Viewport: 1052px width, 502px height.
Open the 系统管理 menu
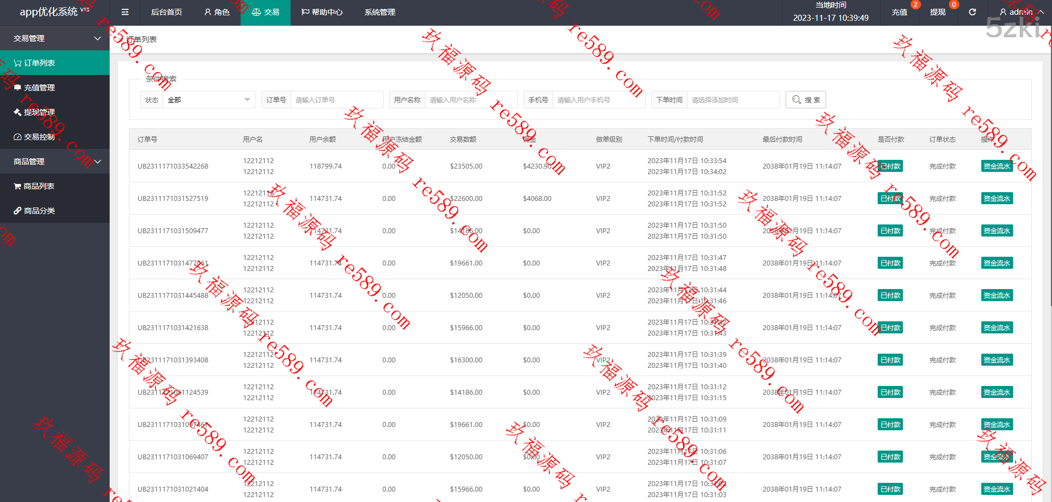(x=379, y=12)
